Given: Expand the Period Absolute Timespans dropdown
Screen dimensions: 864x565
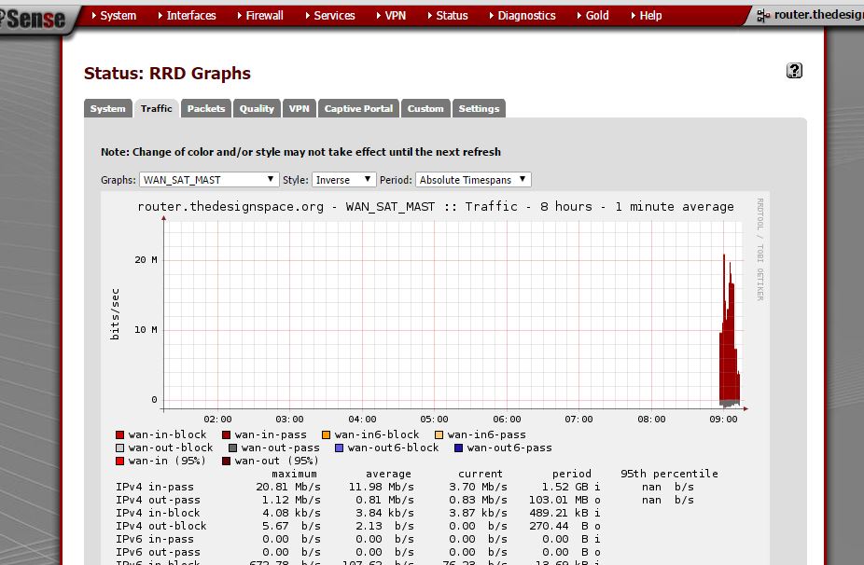Looking at the screenshot, I should click(473, 180).
